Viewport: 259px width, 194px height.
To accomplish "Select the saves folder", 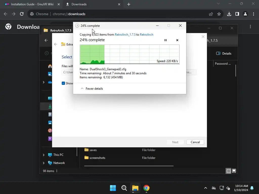I will pos(93,150).
